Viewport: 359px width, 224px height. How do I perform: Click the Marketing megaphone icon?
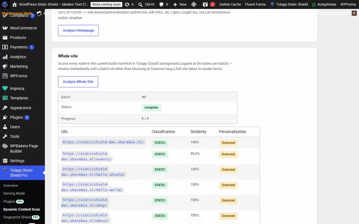pyautogui.click(x=5, y=66)
